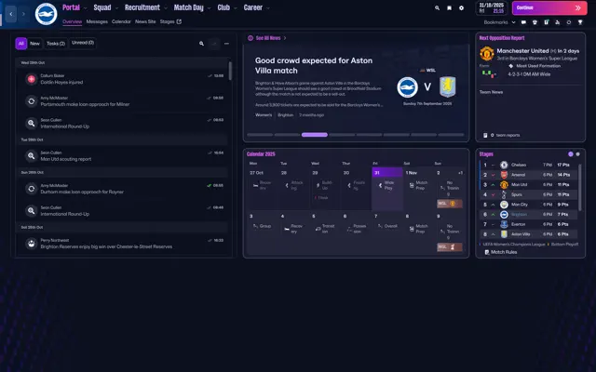Viewport: 596px width, 372px height.
Task: Open Match Prep session on 1 Nov
Action: 418,185
